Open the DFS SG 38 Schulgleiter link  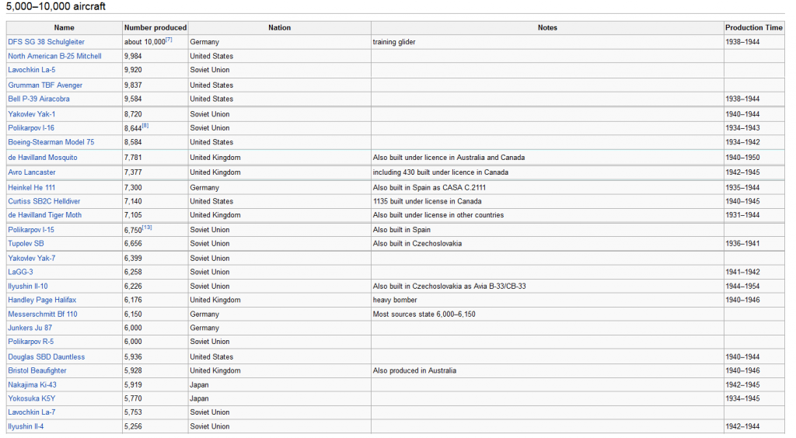point(46,42)
